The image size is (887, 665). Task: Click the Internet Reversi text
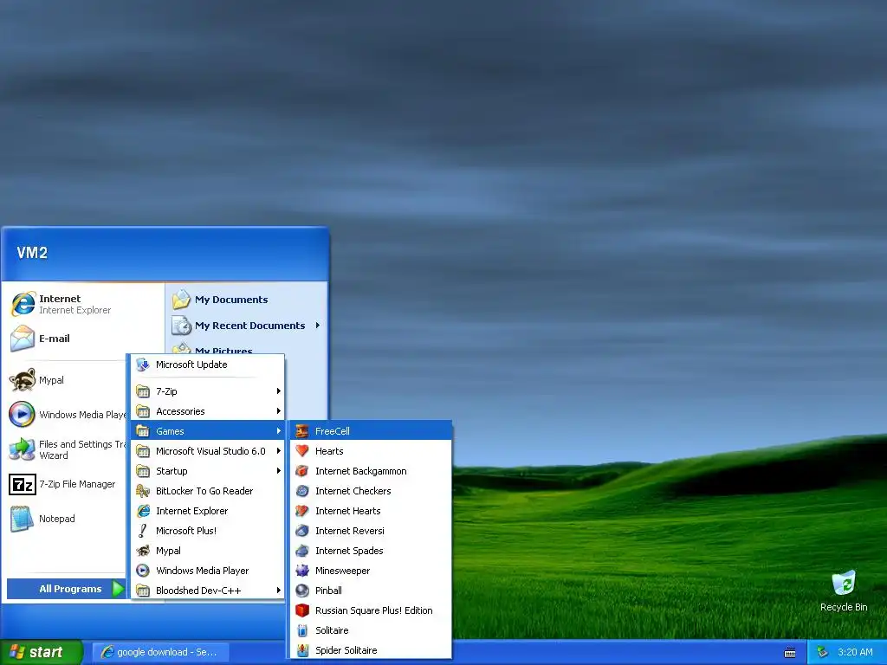coord(350,531)
